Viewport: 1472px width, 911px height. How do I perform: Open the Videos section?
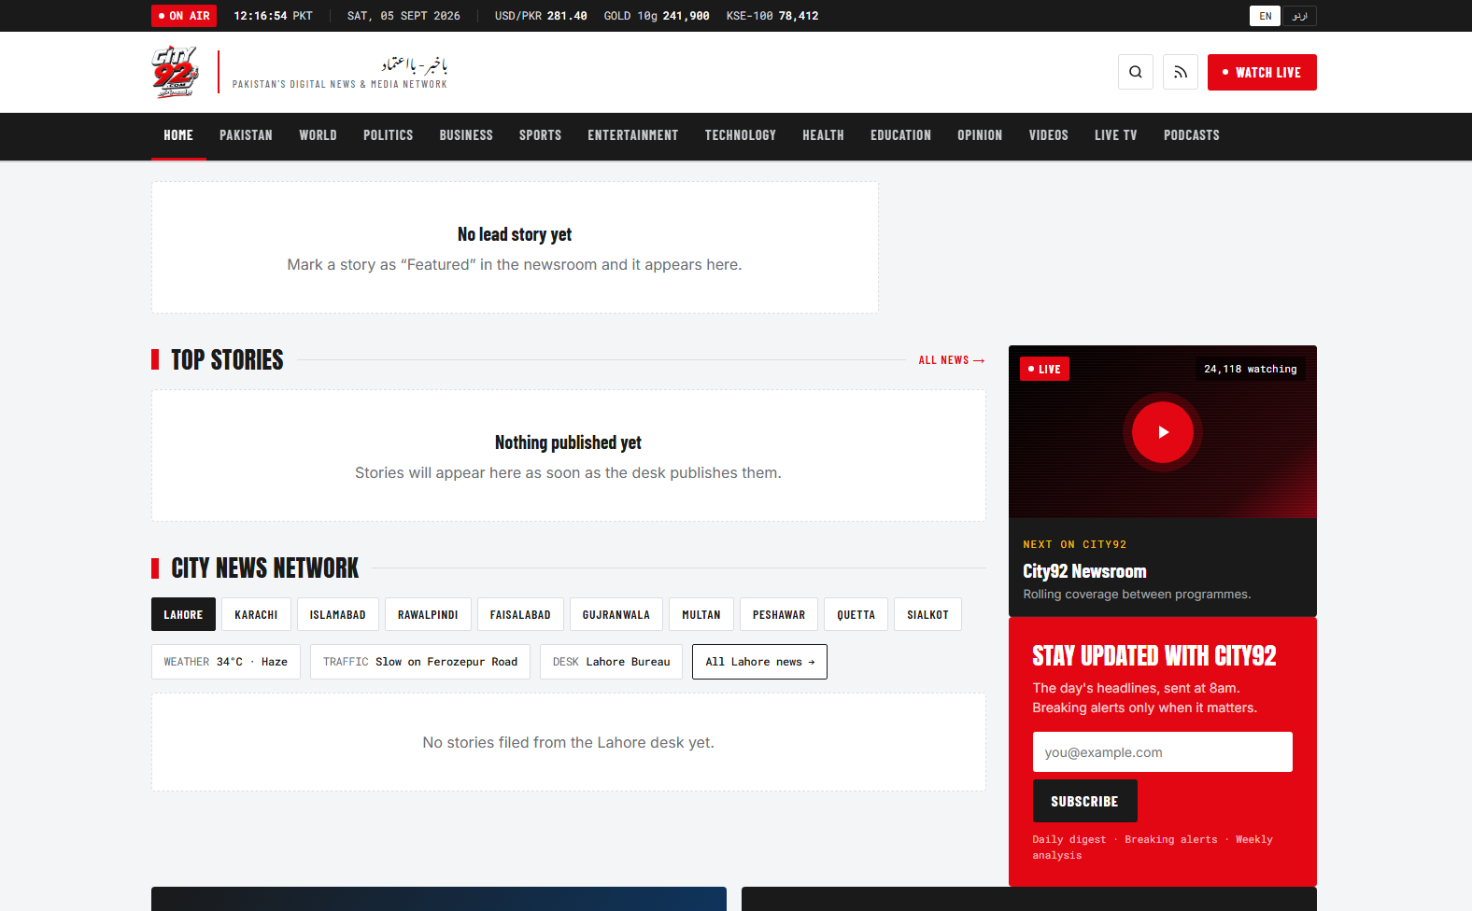[1048, 135]
